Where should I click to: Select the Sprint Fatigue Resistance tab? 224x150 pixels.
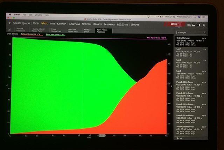[104, 31]
